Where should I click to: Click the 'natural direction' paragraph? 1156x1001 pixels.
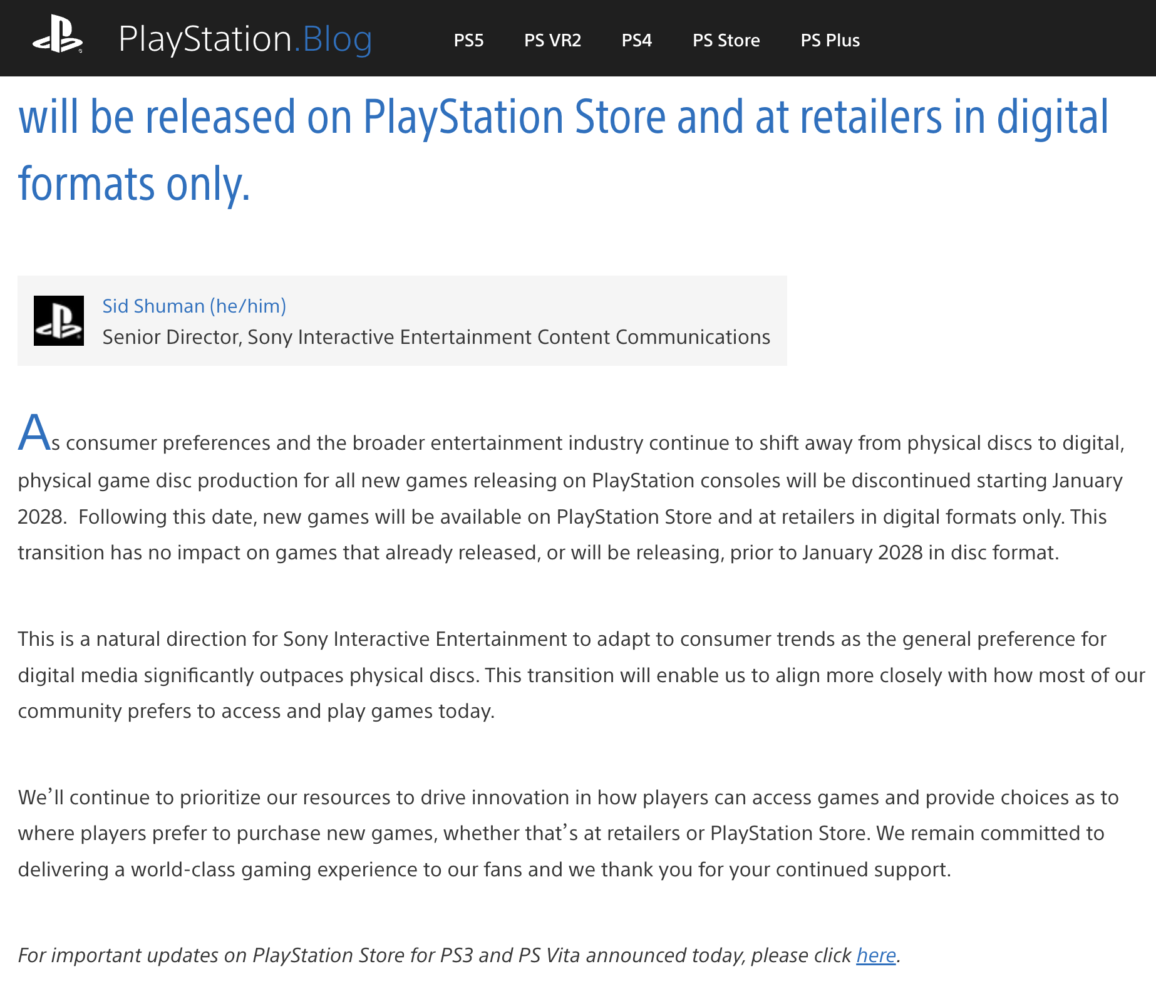click(x=581, y=675)
